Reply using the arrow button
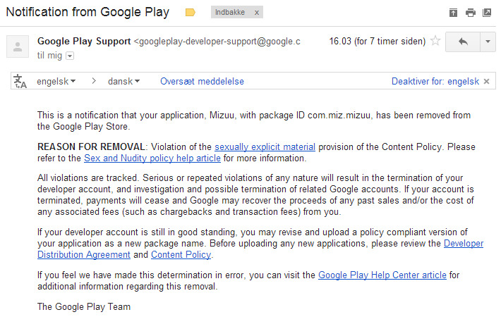The height and width of the screenshot is (324, 501). tap(463, 42)
